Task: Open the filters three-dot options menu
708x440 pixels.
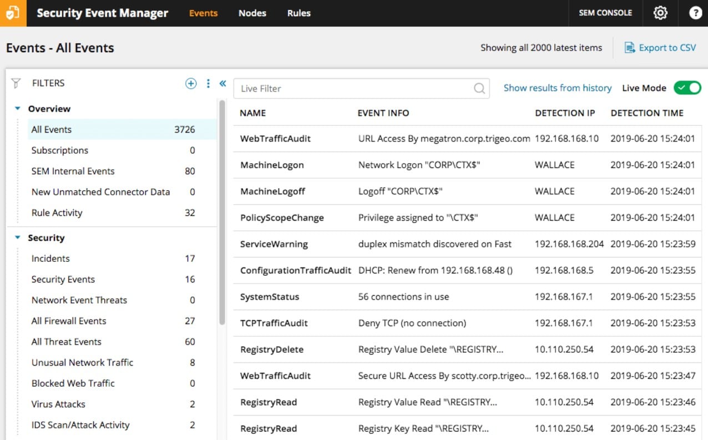Action: 208,83
